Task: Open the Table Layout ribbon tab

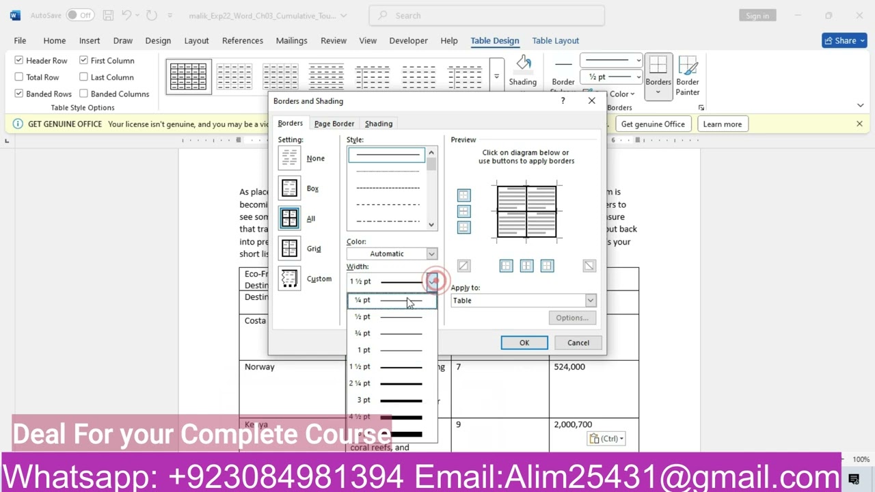Action: (x=556, y=40)
